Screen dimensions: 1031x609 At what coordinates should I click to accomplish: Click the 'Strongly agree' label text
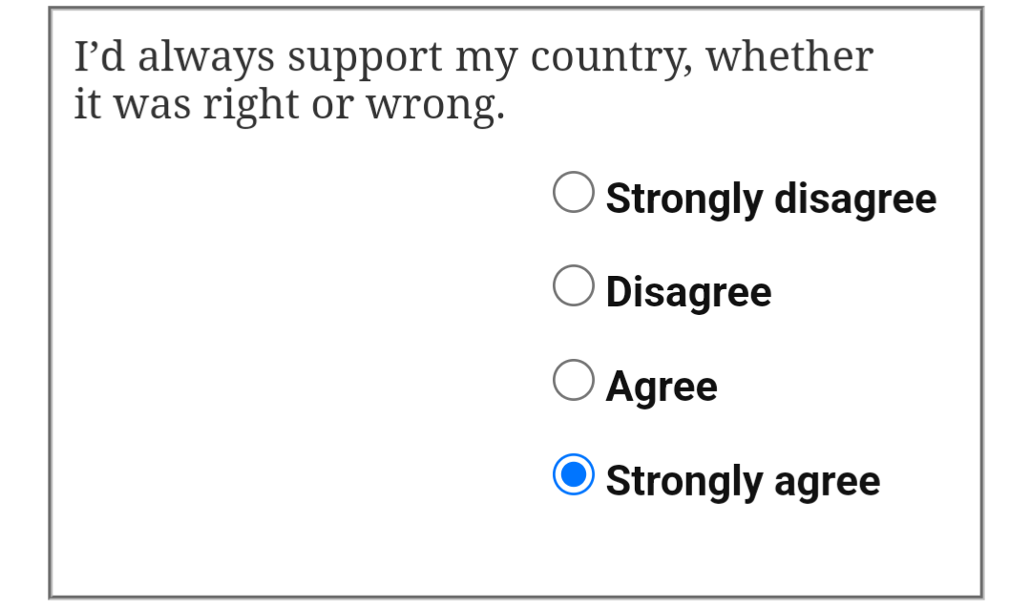(743, 481)
